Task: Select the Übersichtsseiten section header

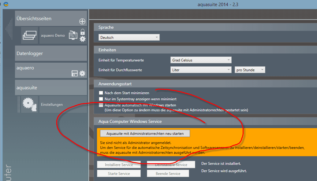Action: coord(51,18)
